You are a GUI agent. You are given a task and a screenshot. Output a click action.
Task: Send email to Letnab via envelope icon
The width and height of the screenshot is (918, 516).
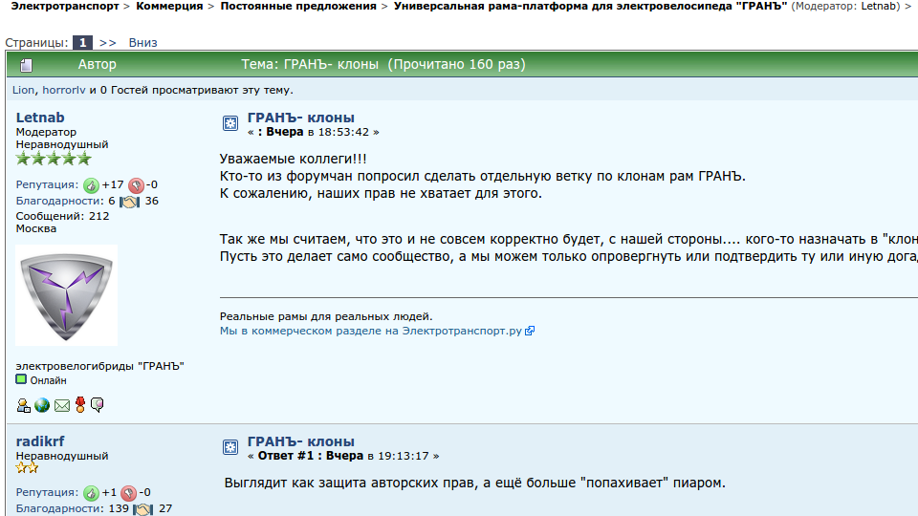62,405
